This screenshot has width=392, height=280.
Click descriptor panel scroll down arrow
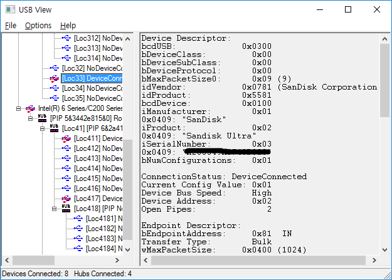click(384, 250)
